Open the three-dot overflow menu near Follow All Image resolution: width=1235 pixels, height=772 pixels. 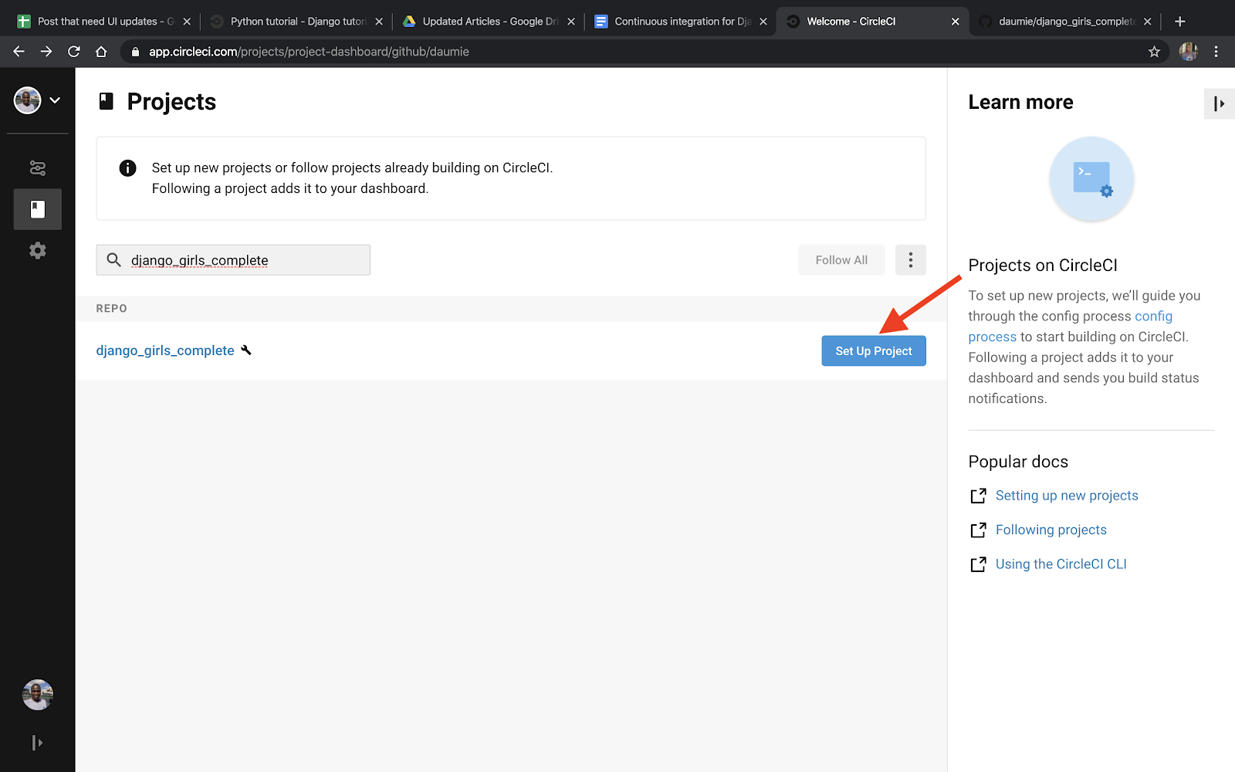click(910, 260)
